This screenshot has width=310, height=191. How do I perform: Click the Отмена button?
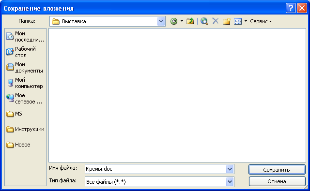tap(277, 181)
